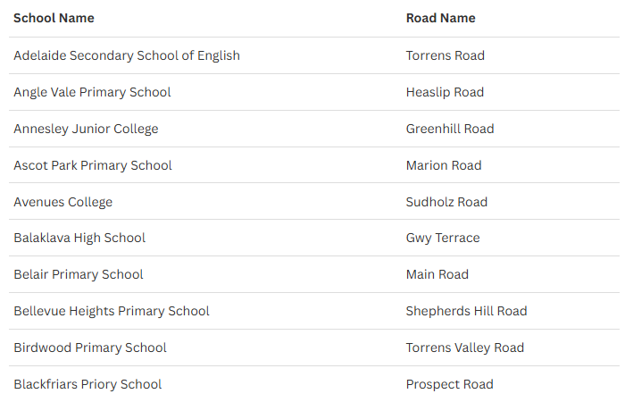Click the Greenhill Road cell
Image resolution: width=633 pixels, height=402 pixels.
449,129
